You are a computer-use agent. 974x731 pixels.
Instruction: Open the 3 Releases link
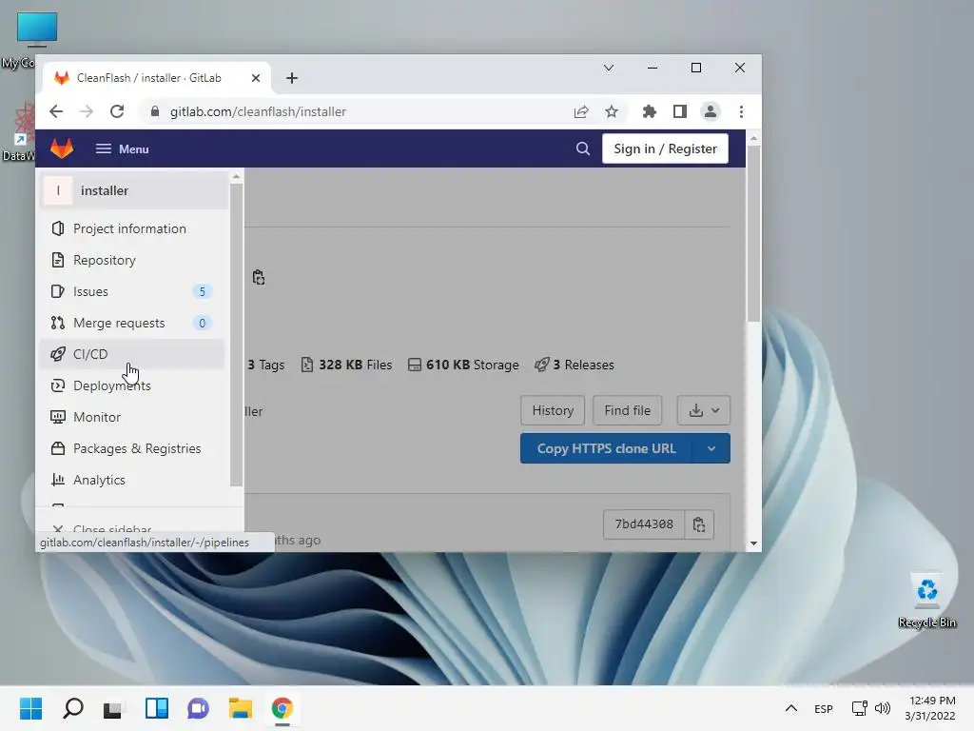(x=575, y=365)
